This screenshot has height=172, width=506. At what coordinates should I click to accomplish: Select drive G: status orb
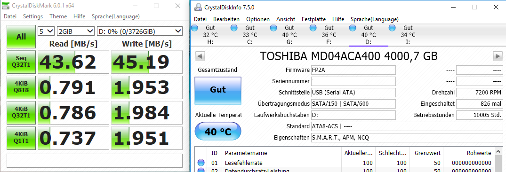tap(273, 28)
